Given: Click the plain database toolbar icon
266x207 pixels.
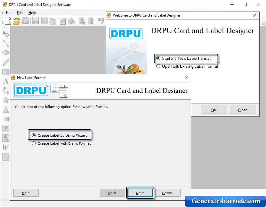Looking at the screenshot, I should coord(91,21).
